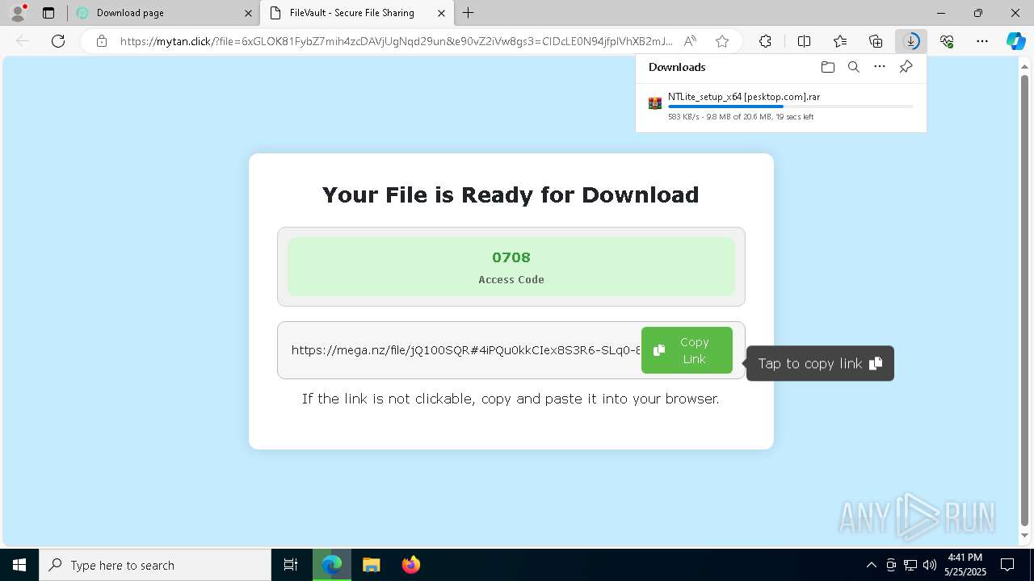This screenshot has width=1034, height=581.
Task: Toggle split screen view
Action: click(x=804, y=41)
